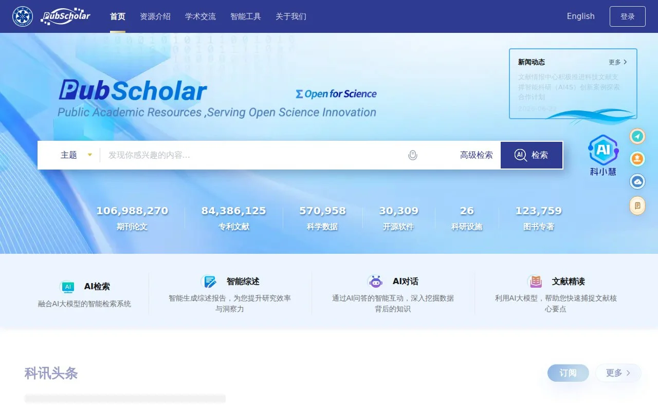
Task: Open 智能工具 menu
Action: (x=246, y=16)
